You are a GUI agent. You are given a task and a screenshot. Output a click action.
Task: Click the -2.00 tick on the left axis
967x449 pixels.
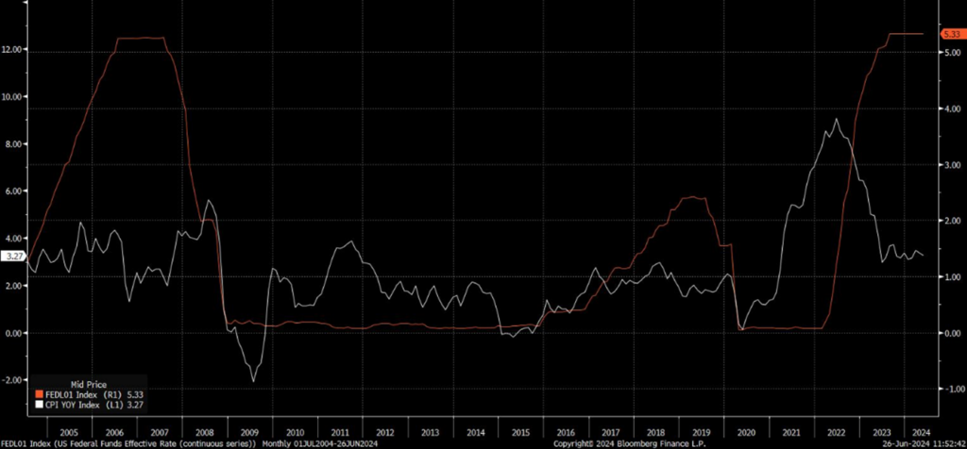[x=13, y=380]
